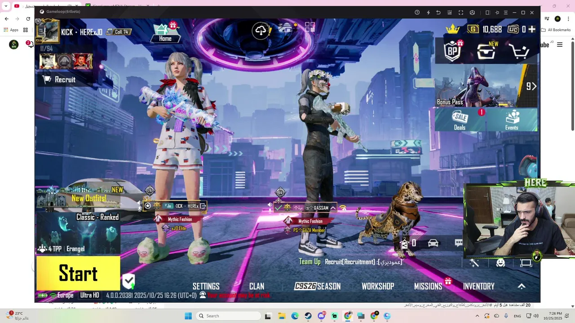Open the vehicle car icon
The height and width of the screenshot is (323, 575).
point(433,243)
